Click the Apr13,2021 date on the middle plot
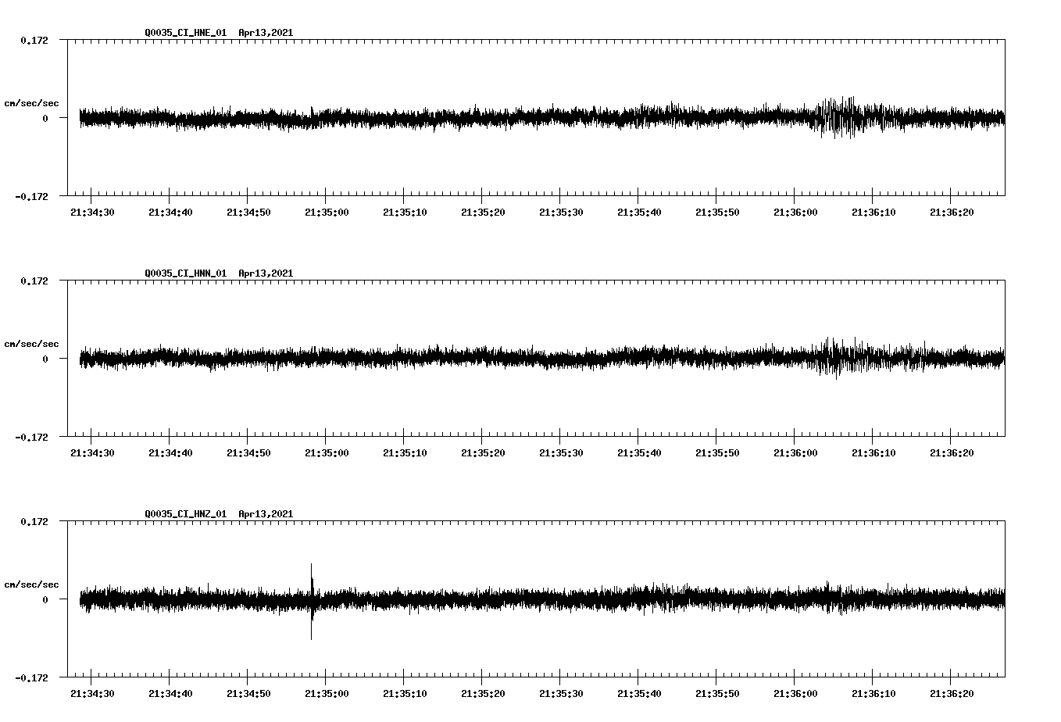 point(266,273)
